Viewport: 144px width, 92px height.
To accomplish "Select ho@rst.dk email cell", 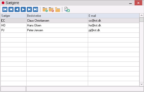I will click(x=114, y=25).
